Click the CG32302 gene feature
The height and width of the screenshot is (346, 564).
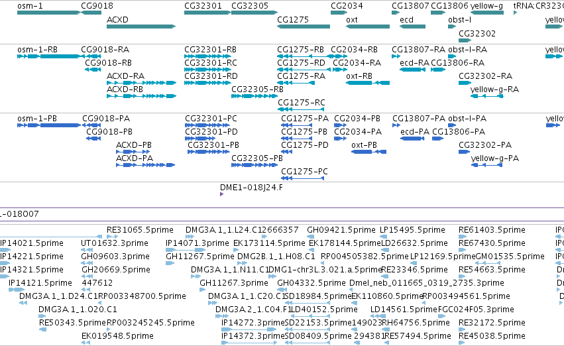[x=465, y=40]
